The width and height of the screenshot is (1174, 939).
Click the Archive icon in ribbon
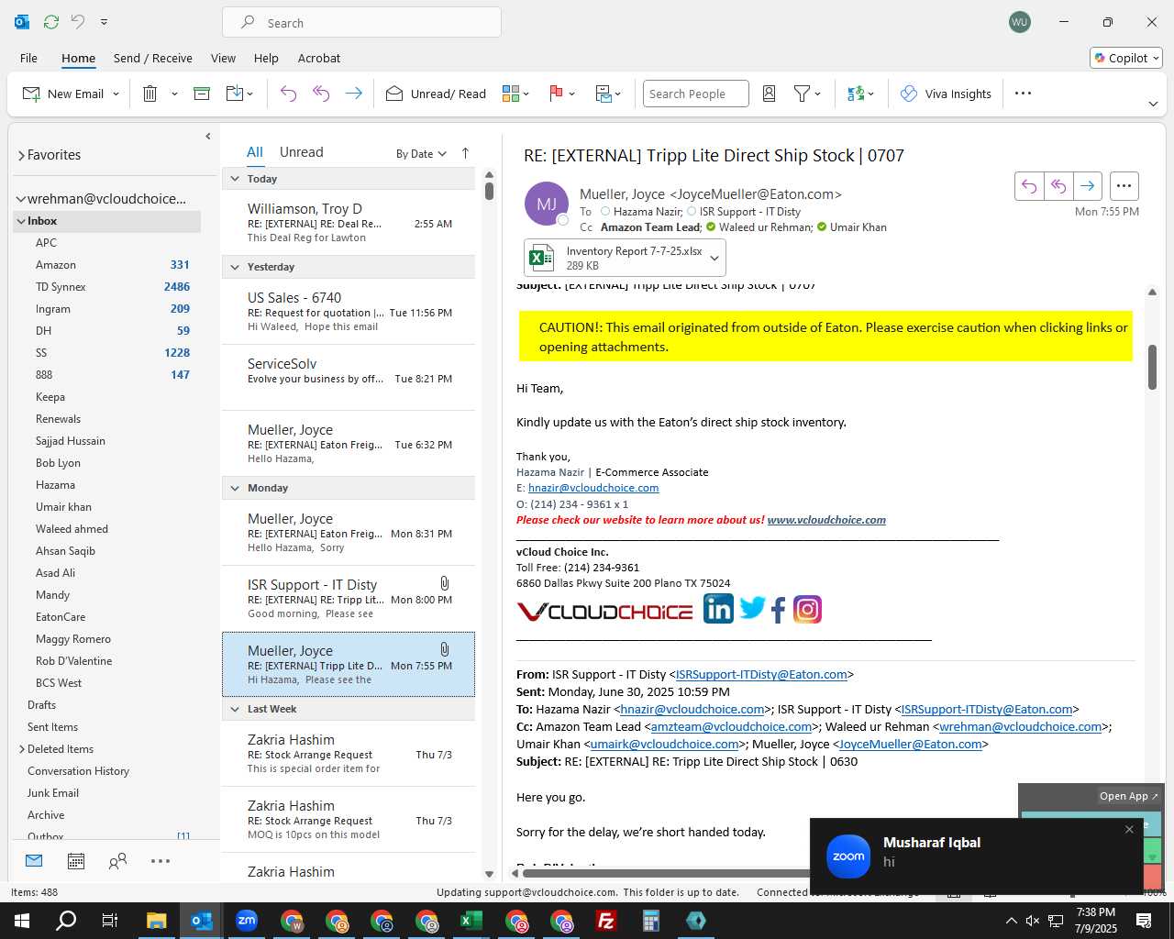[x=202, y=94]
